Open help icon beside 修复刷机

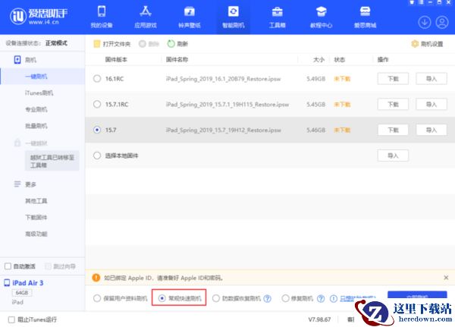pyautogui.click(x=321, y=298)
